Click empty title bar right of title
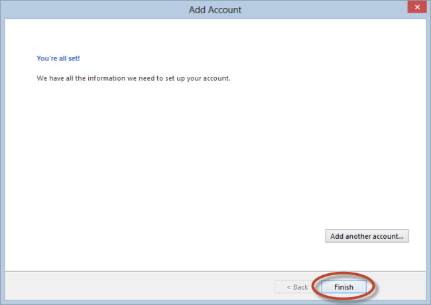The image size is (431, 305). click(x=324, y=10)
